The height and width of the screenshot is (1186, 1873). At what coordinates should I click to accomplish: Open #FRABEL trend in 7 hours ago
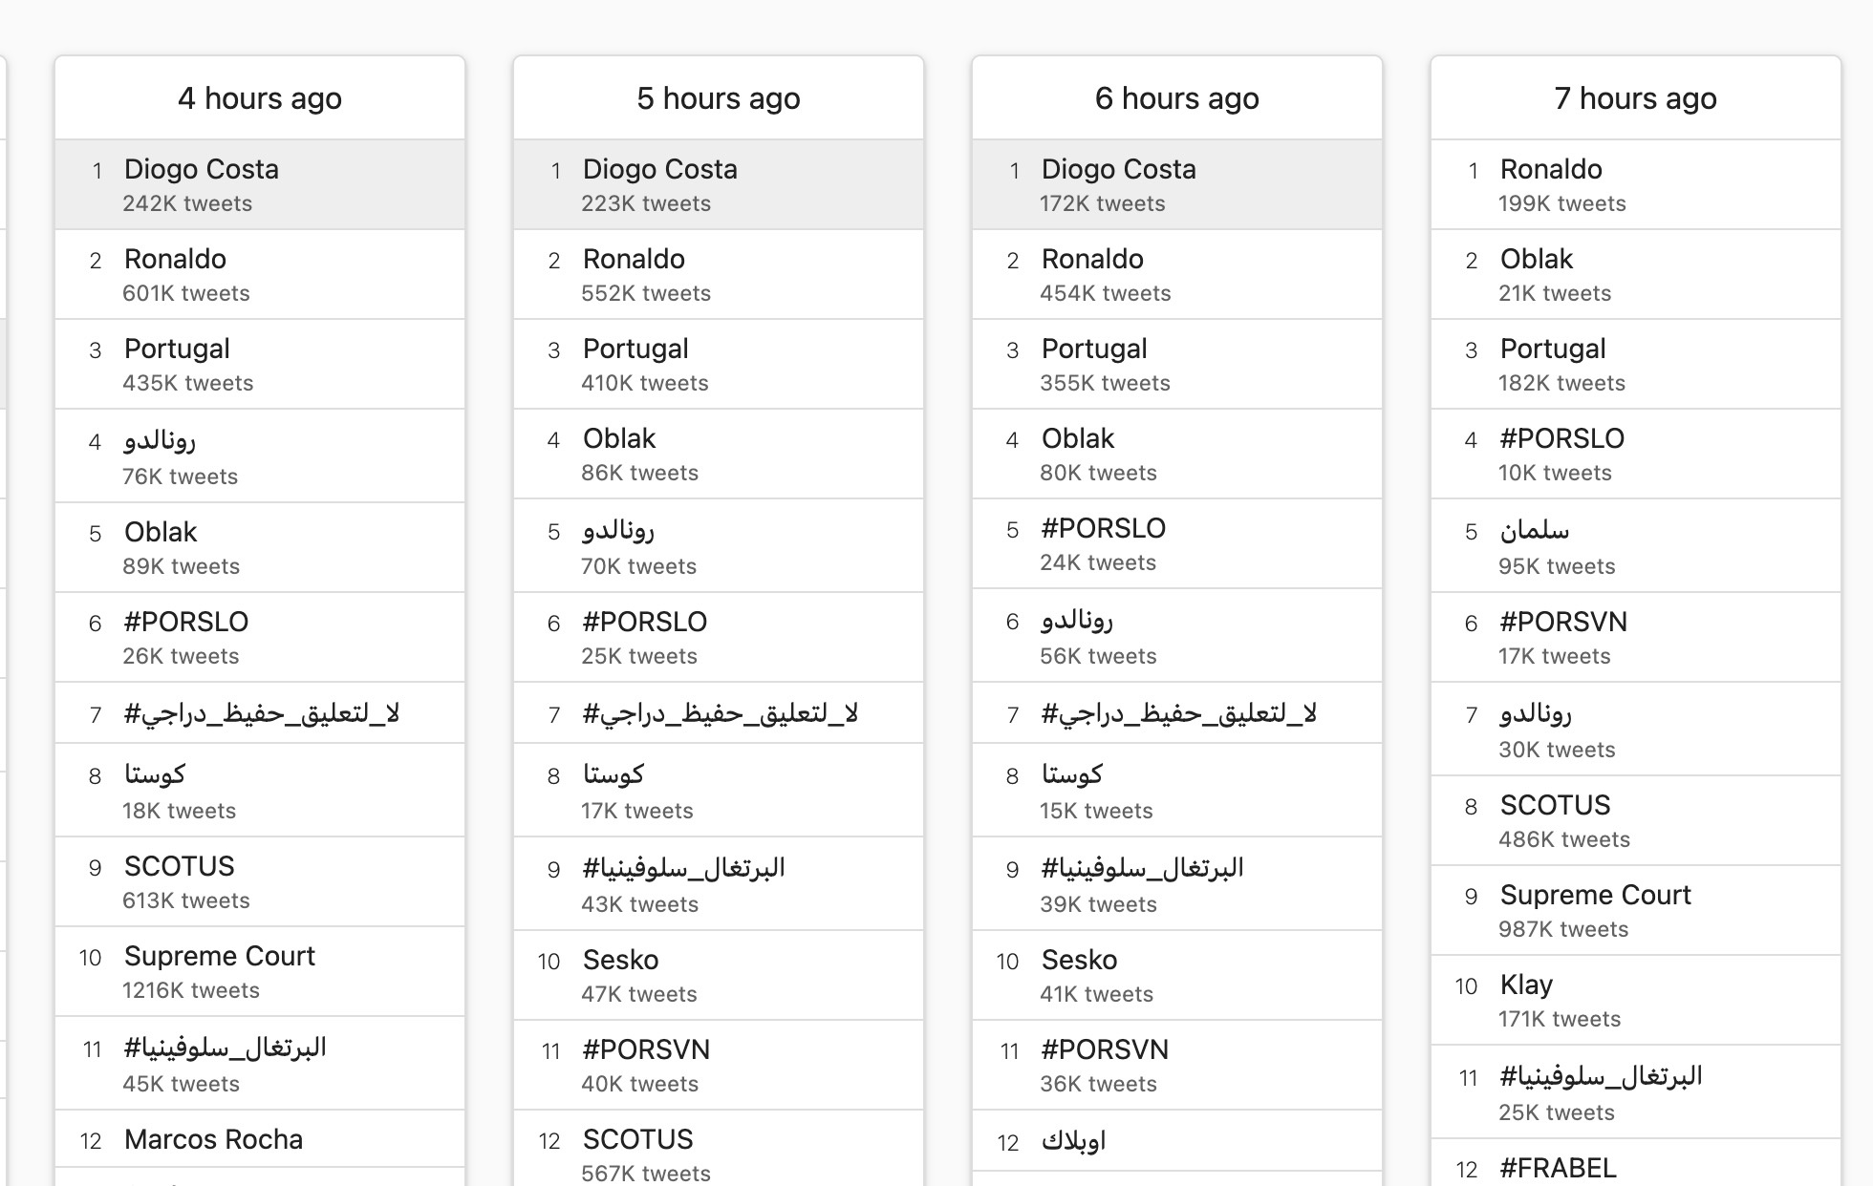(1636, 1163)
